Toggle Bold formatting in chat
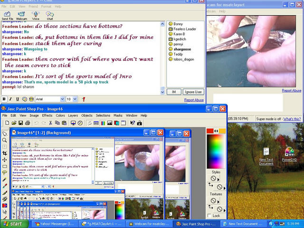The height and width of the screenshot is (228, 304). click(4, 99)
